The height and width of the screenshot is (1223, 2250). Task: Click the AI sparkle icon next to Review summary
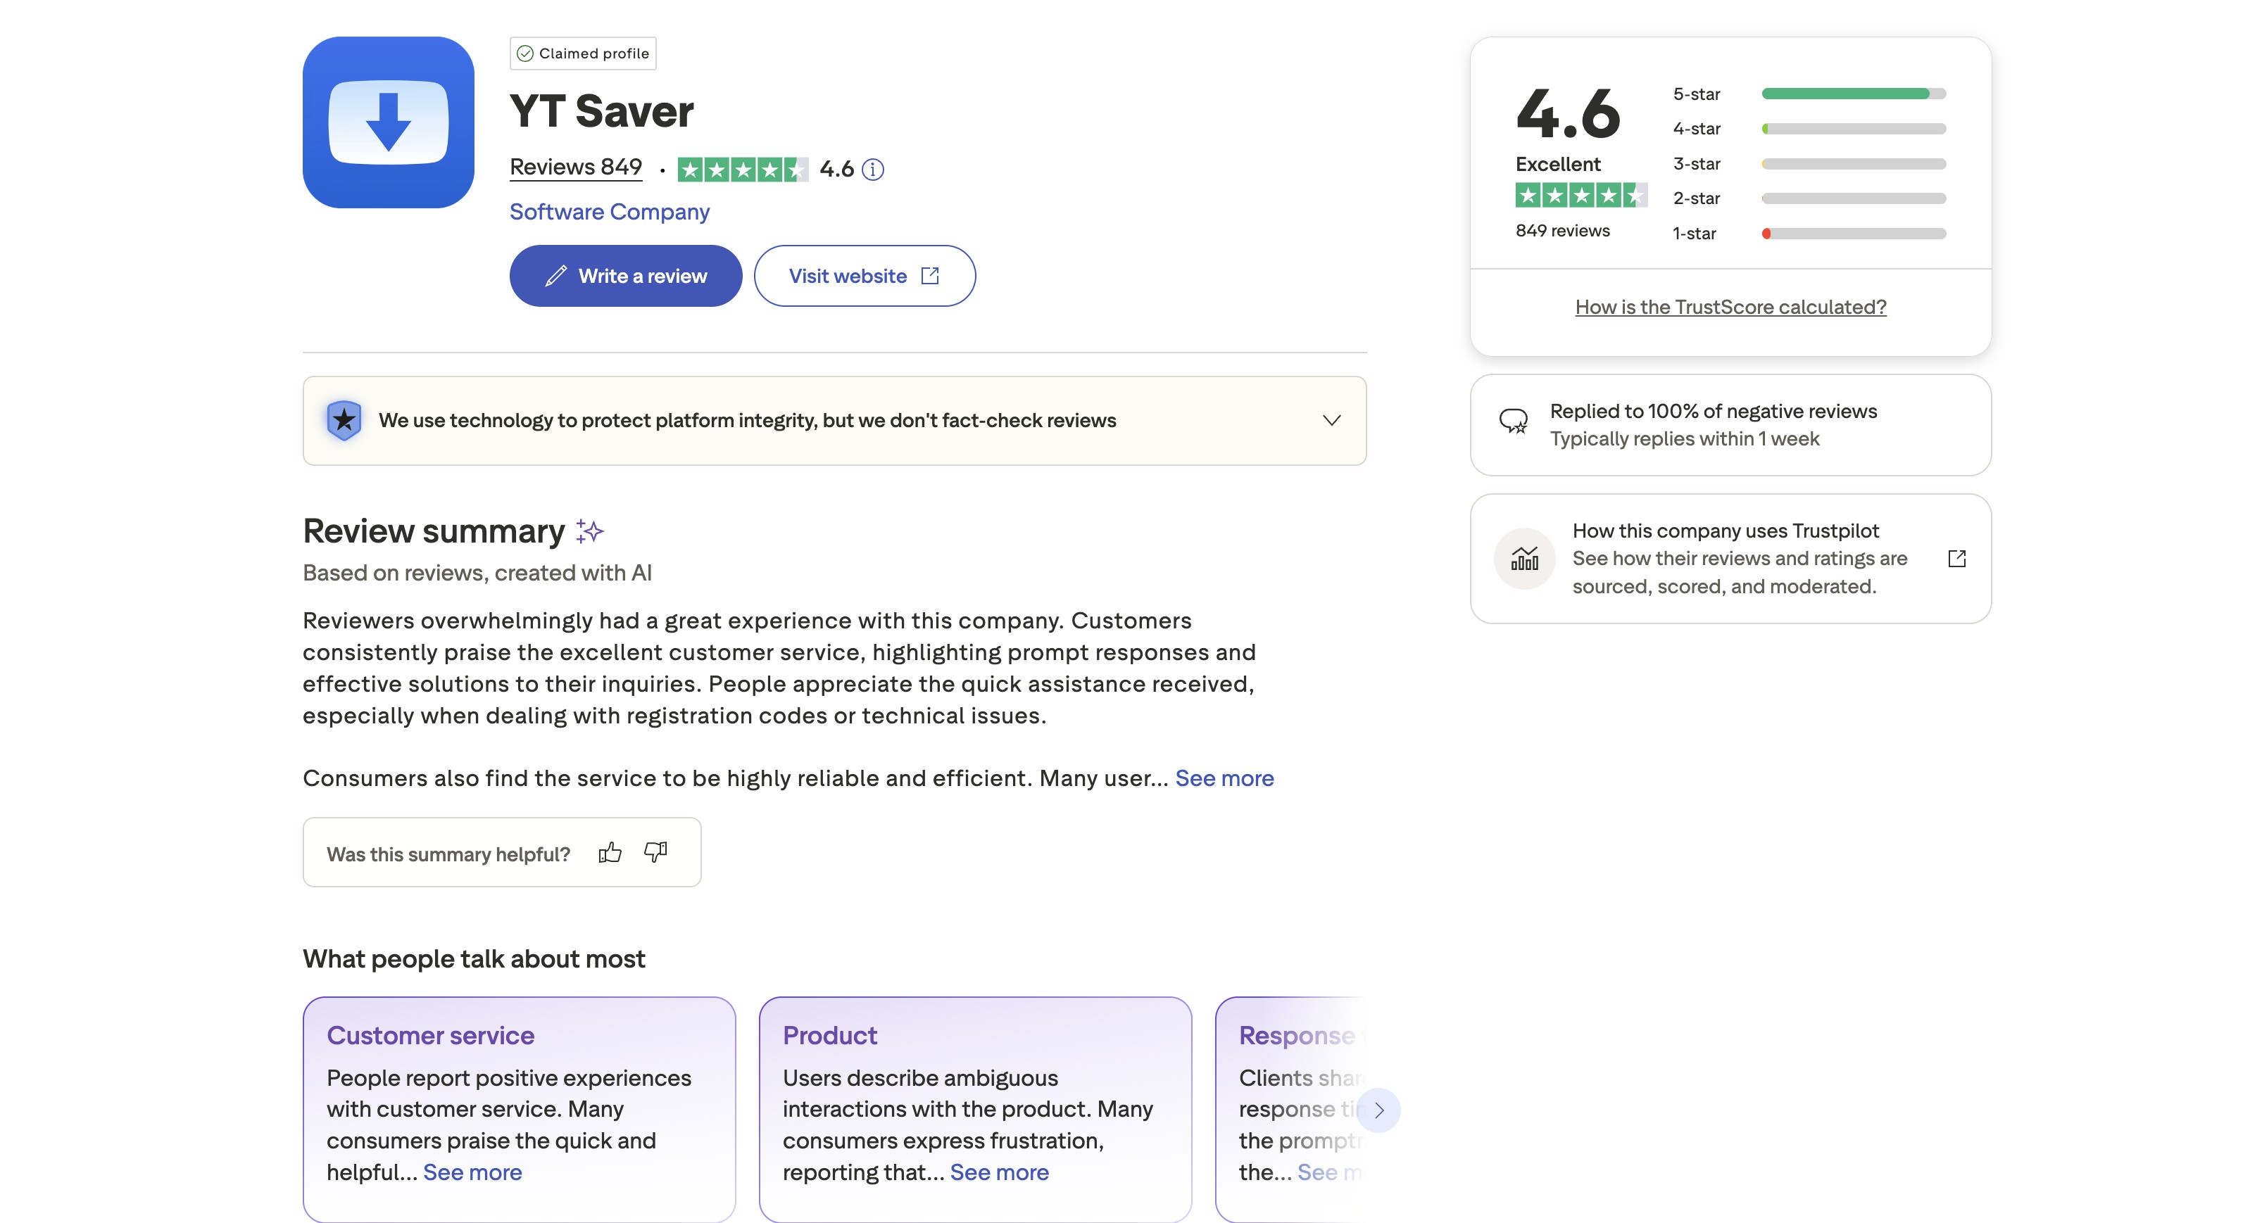pos(589,530)
